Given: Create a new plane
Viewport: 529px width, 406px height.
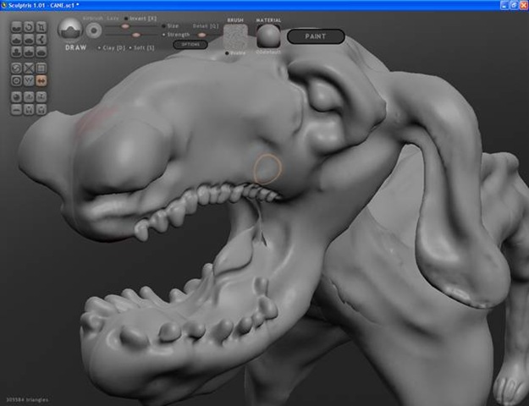Looking at the screenshot, I should tap(17, 110).
